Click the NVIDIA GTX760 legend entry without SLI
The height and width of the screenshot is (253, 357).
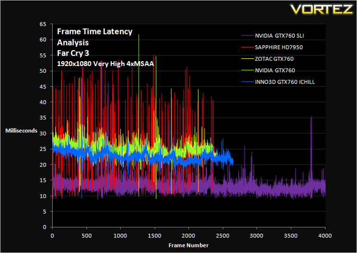click(275, 70)
